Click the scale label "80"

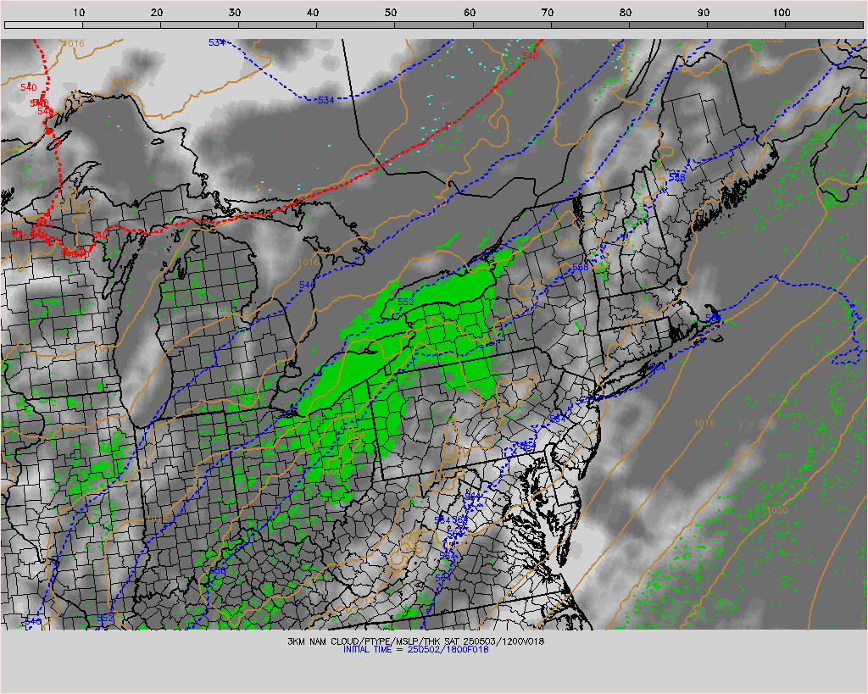pos(626,12)
